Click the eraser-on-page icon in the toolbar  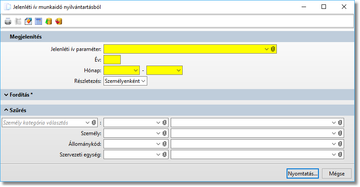click(x=28, y=21)
